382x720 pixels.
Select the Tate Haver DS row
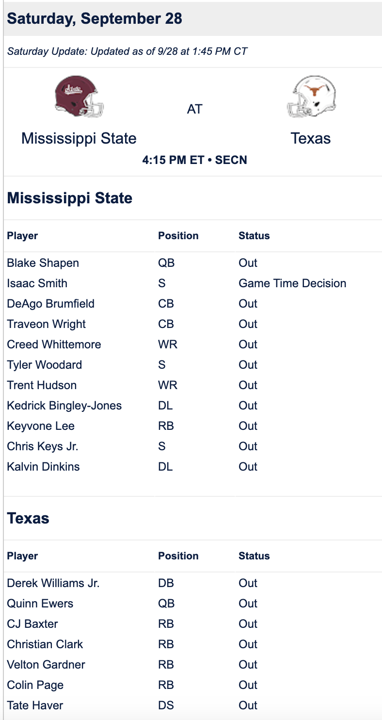point(193,705)
